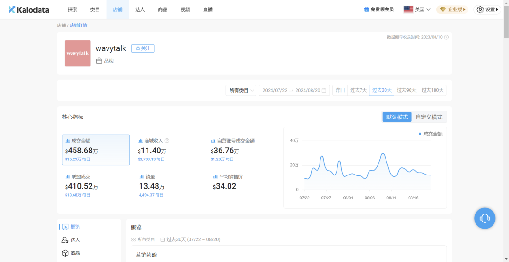Click the 品牌 label under shop name
Viewport: 509px width, 262px height.
109,61
